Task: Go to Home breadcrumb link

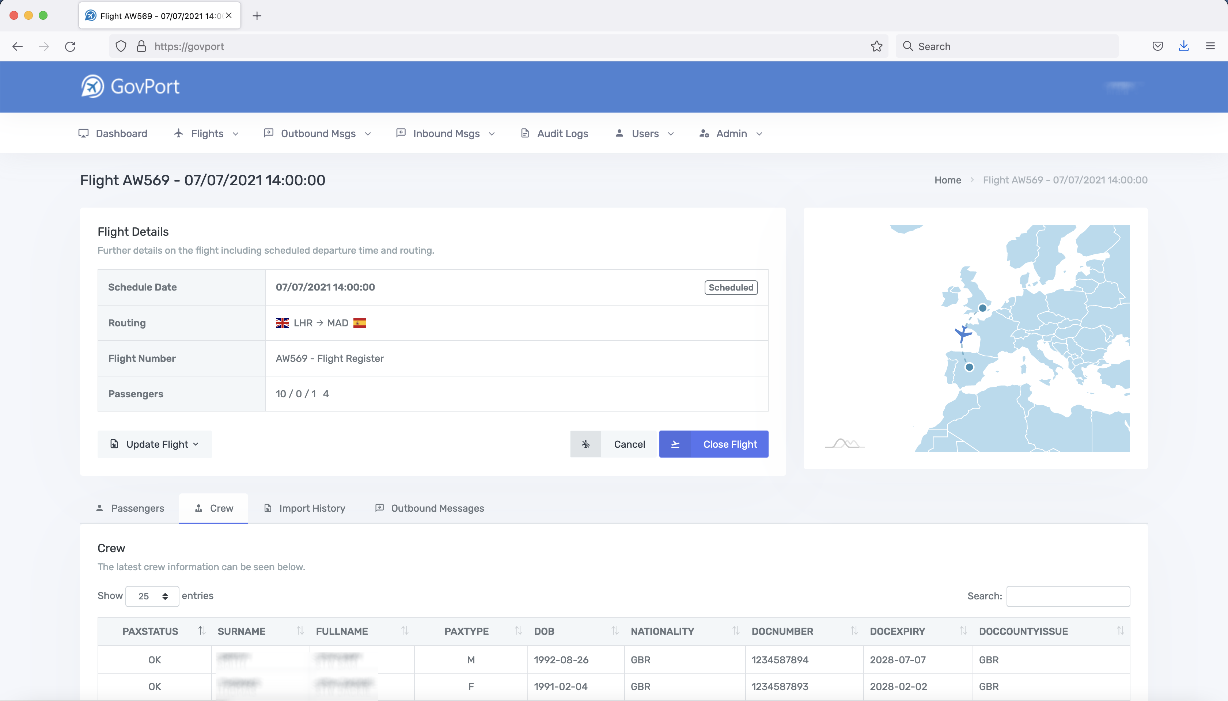Action: pyautogui.click(x=947, y=180)
